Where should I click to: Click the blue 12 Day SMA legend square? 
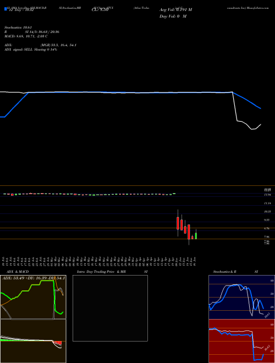[5, 9]
